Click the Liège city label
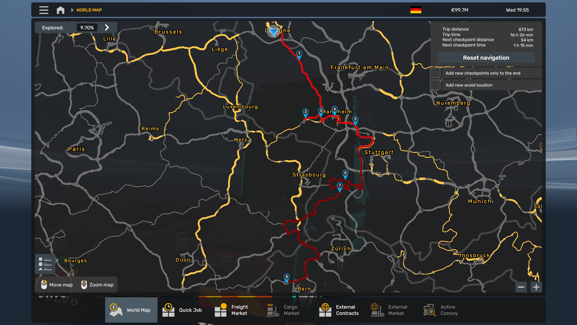This screenshot has width=577, height=325. [220, 49]
